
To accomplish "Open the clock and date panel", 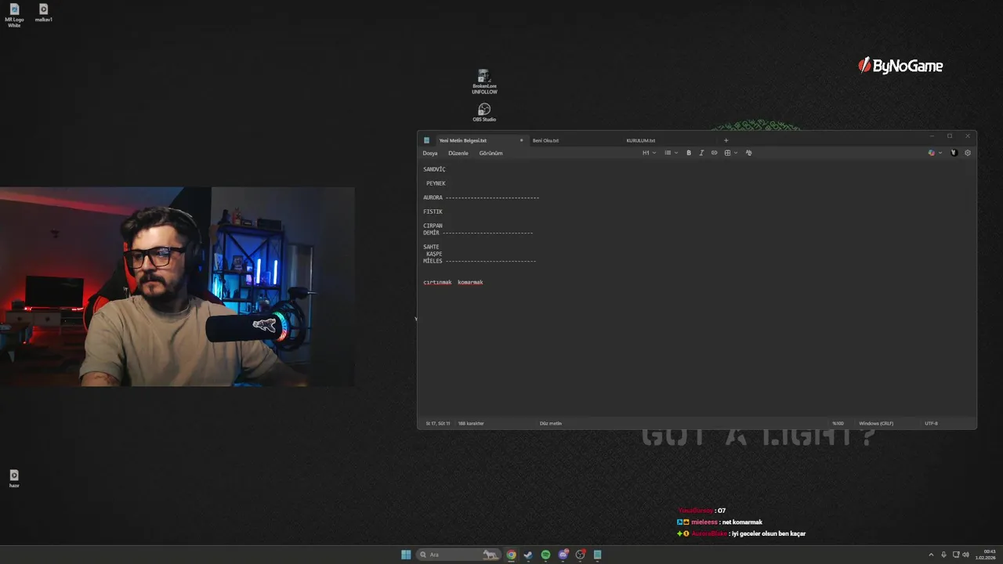I will (986, 555).
